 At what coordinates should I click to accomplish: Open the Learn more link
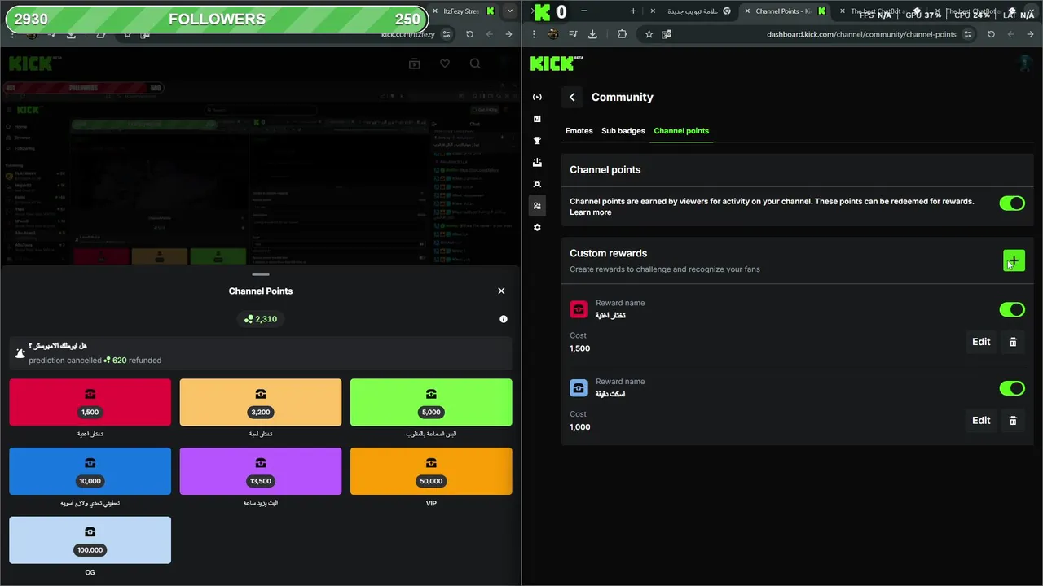click(590, 212)
